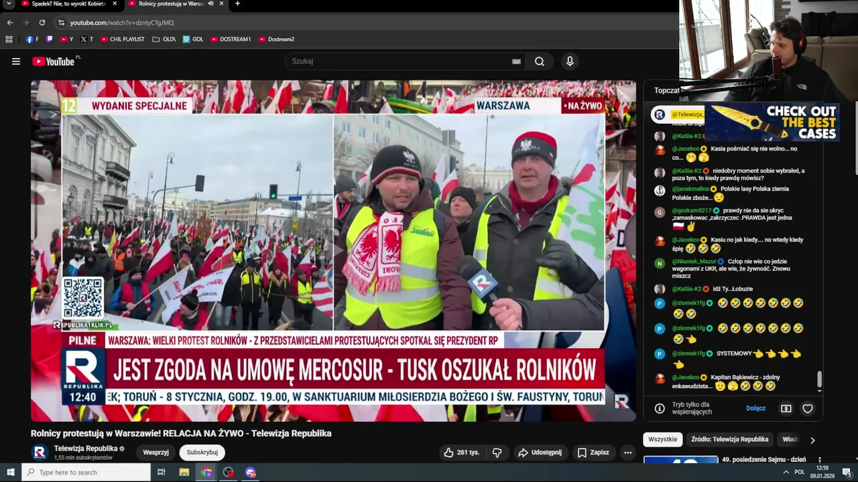The height and width of the screenshot is (482, 858).
Task: Open the X bookmark labeled T
Action: (x=86, y=39)
